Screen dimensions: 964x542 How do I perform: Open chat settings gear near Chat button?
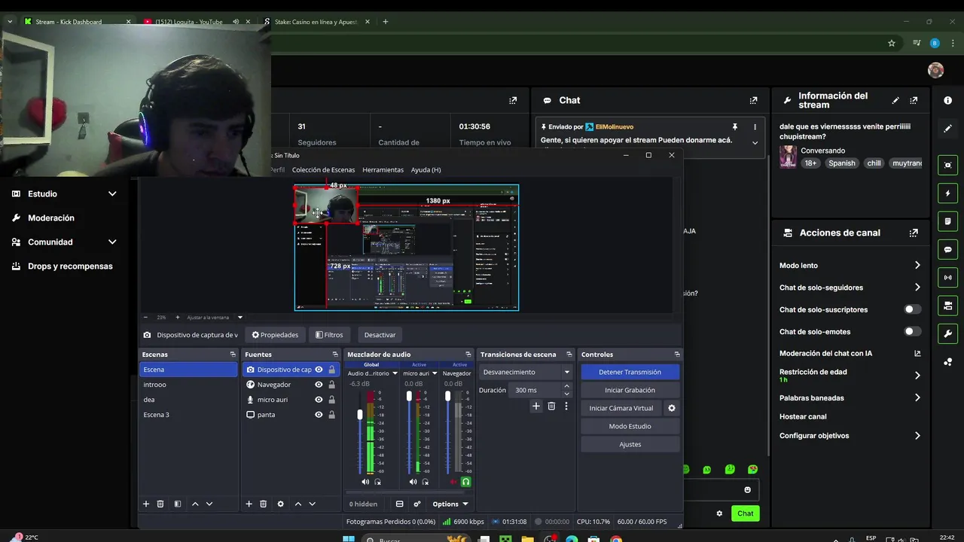(x=719, y=513)
